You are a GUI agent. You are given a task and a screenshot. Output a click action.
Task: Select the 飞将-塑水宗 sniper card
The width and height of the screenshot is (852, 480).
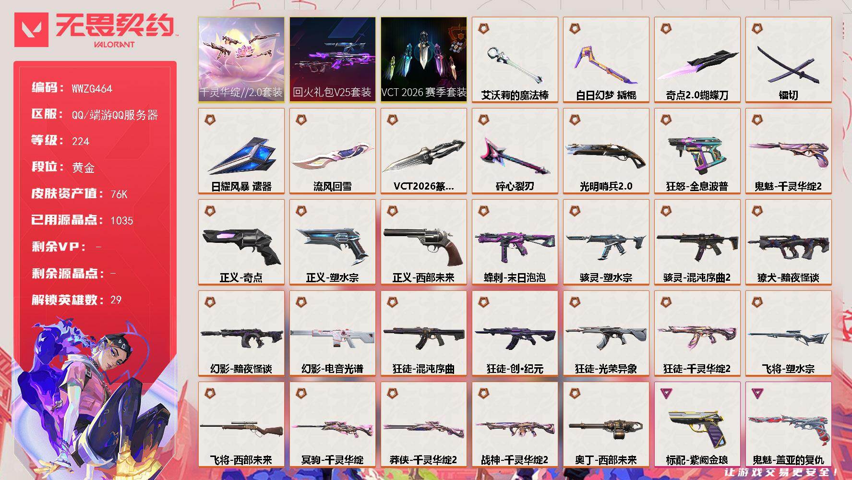click(788, 333)
